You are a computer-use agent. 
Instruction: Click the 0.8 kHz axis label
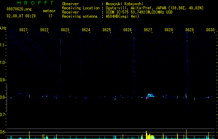tap(3, 97)
